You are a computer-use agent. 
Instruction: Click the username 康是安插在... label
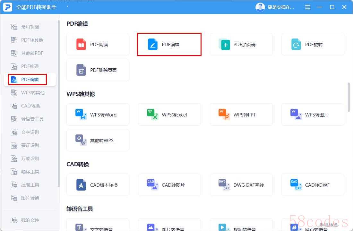[280, 7]
